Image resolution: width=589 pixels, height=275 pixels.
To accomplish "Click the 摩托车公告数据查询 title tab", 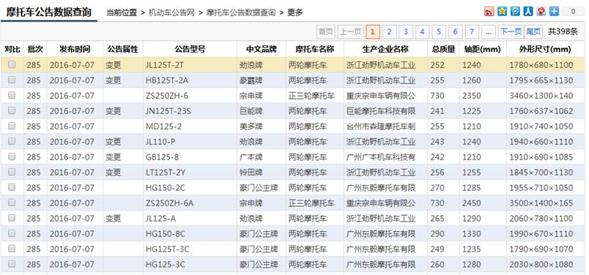I will pyautogui.click(x=49, y=12).
